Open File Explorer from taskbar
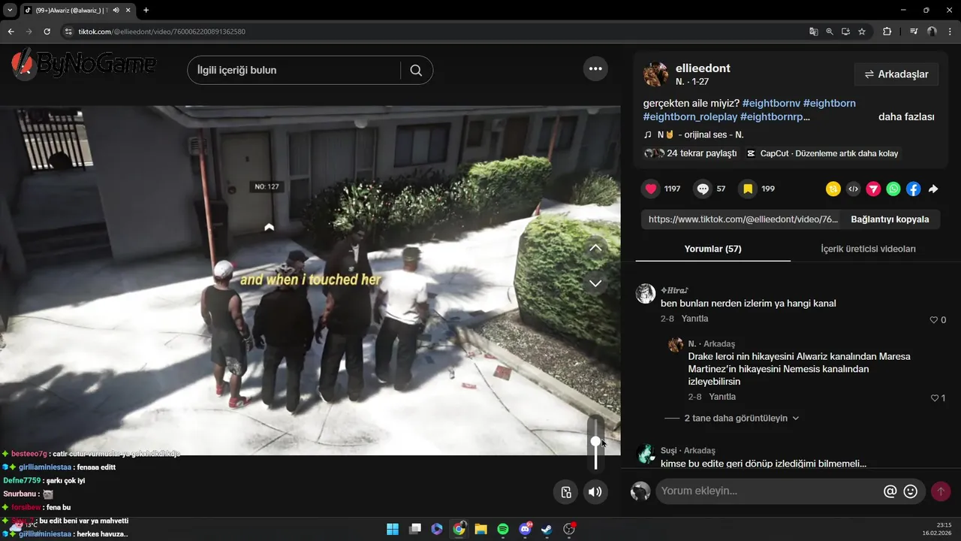The height and width of the screenshot is (541, 961). pos(481,529)
